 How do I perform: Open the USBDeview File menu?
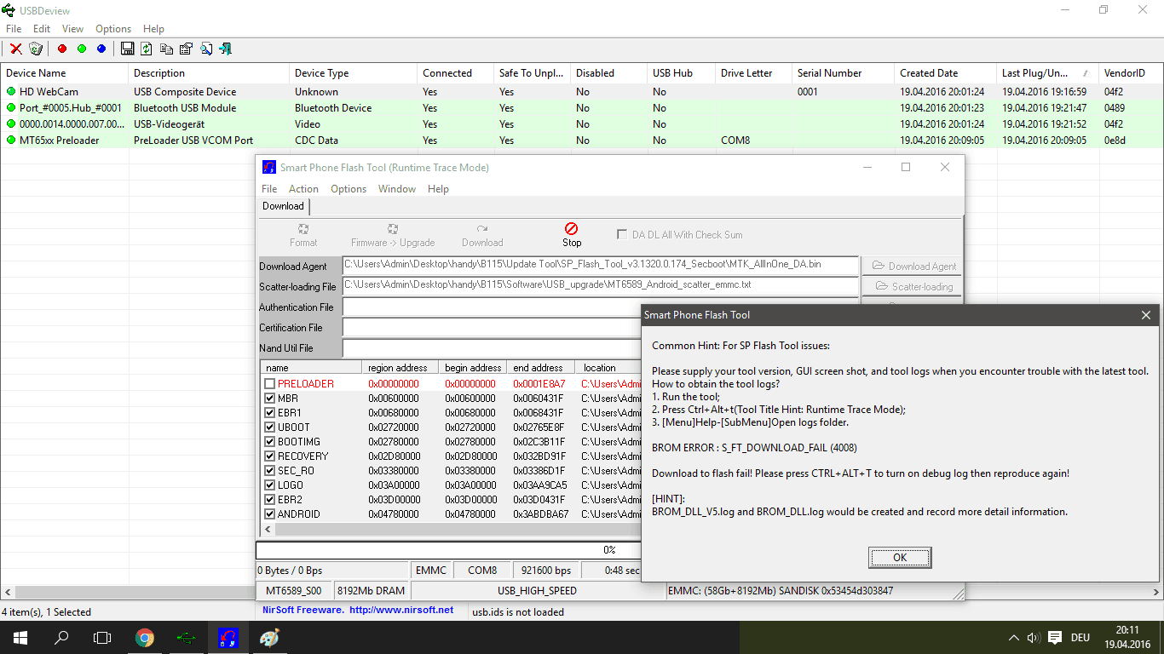pos(14,28)
